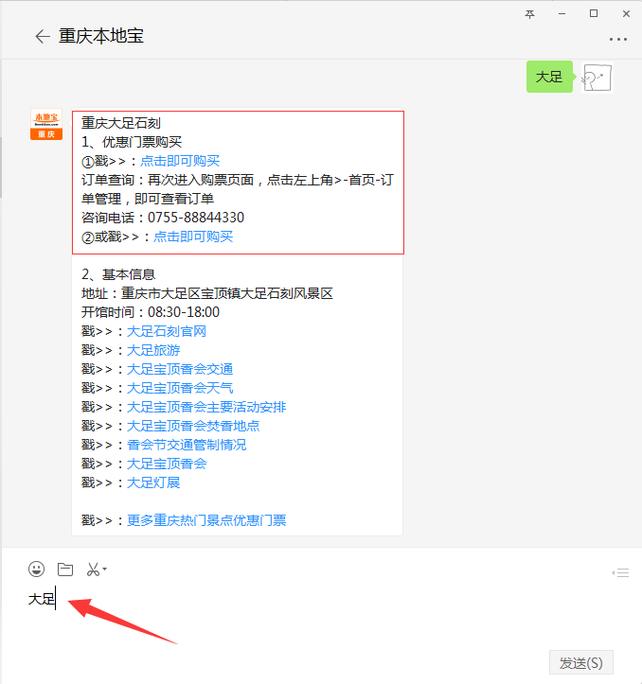Image resolution: width=642 pixels, height=684 pixels.
Task: Click the 1、优惠门票购买 heading
Action: coord(132,142)
